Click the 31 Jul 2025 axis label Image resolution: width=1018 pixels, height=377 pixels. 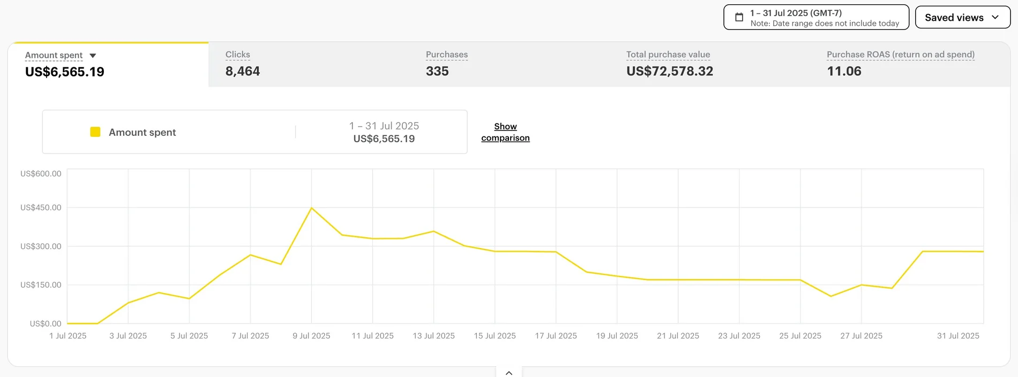[958, 336]
